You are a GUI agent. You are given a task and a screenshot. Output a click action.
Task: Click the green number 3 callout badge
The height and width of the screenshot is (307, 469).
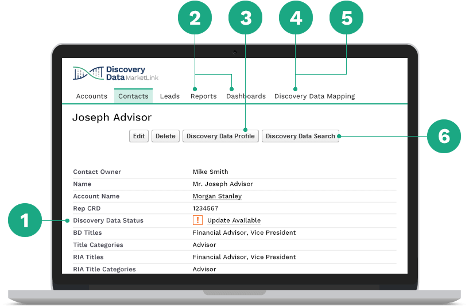[245, 18]
